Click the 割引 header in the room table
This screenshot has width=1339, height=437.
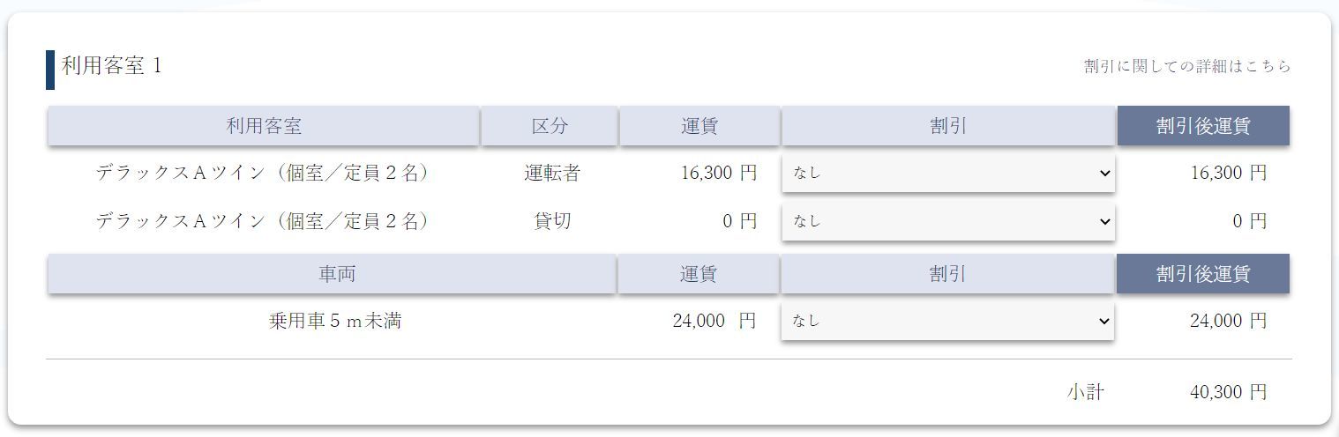pos(948,126)
